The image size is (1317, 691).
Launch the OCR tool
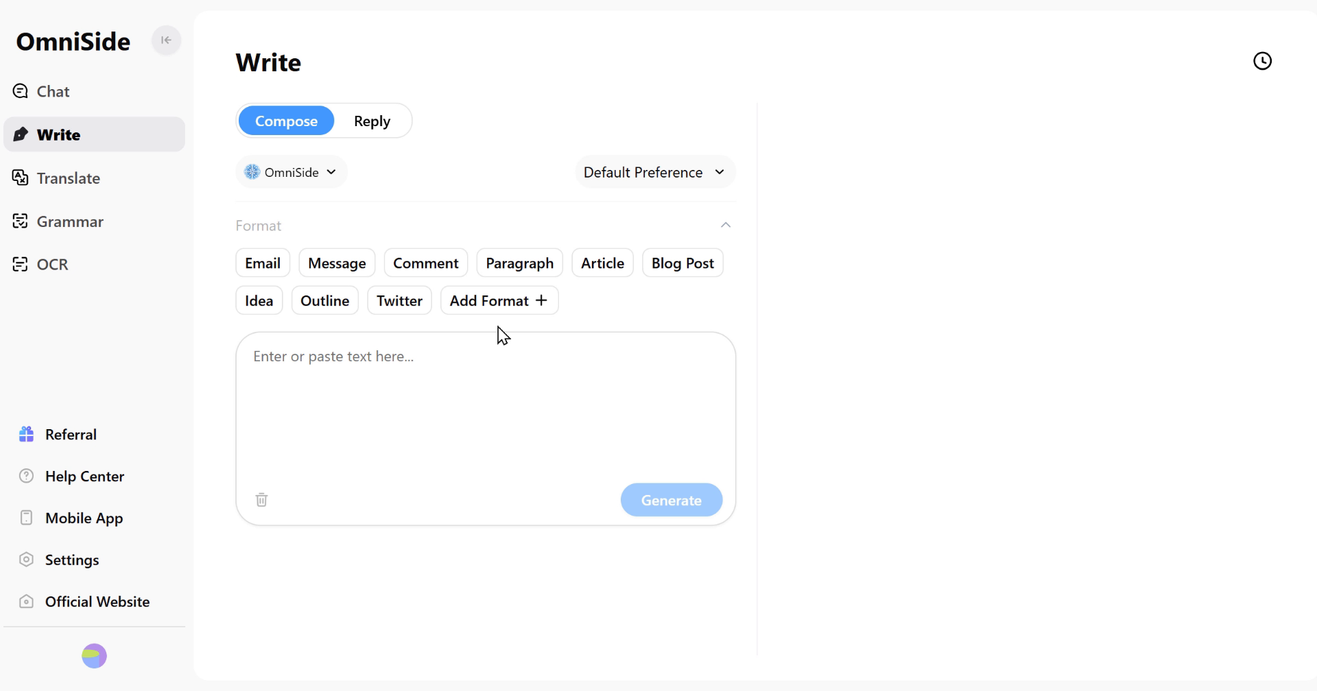click(x=52, y=265)
